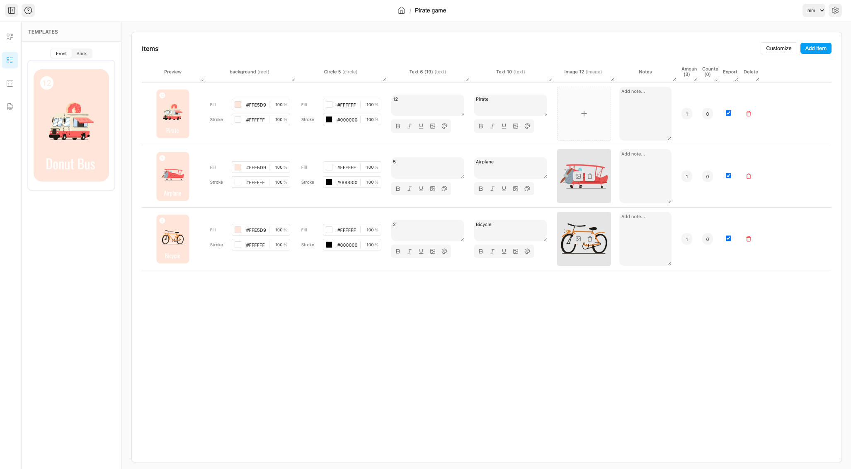Click the Customize button
Screen dimensions: 851x469
(778, 49)
